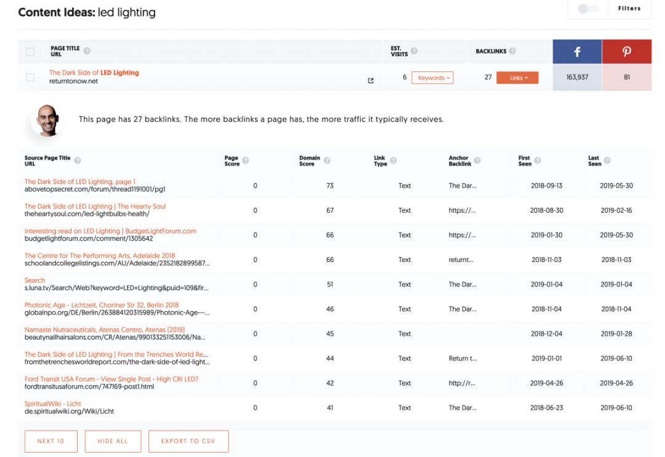Image resolution: width=665 pixels, height=457 pixels.
Task: Click the Next 10 button
Action: 51,441
